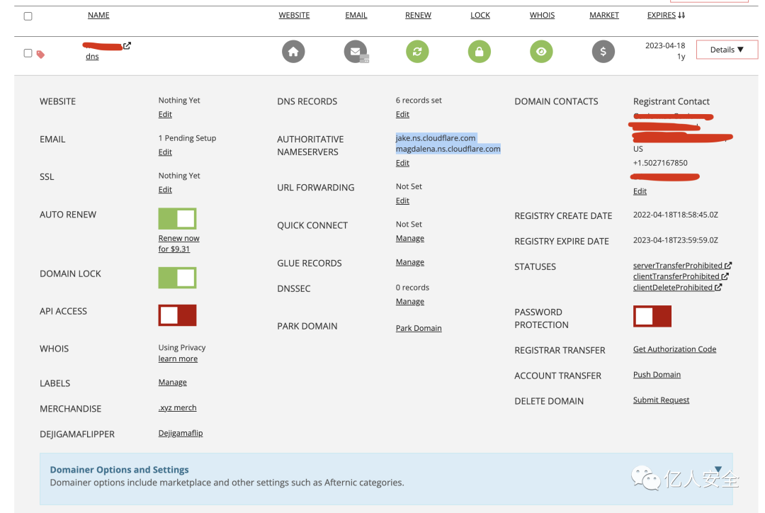Click the green WHOIS eye icon

click(x=542, y=51)
